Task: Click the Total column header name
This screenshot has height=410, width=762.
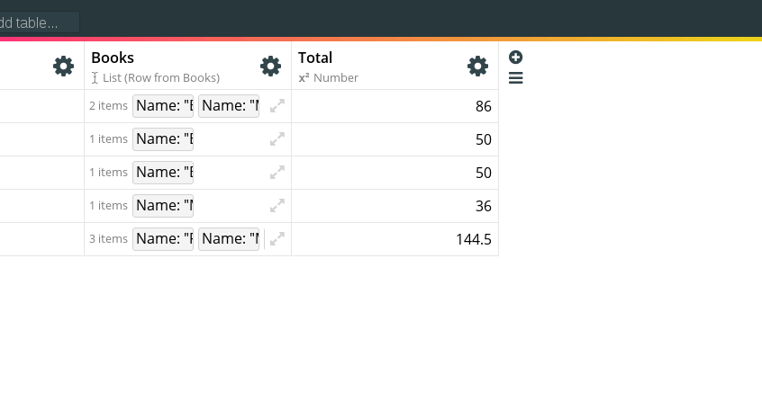Action: 315,58
